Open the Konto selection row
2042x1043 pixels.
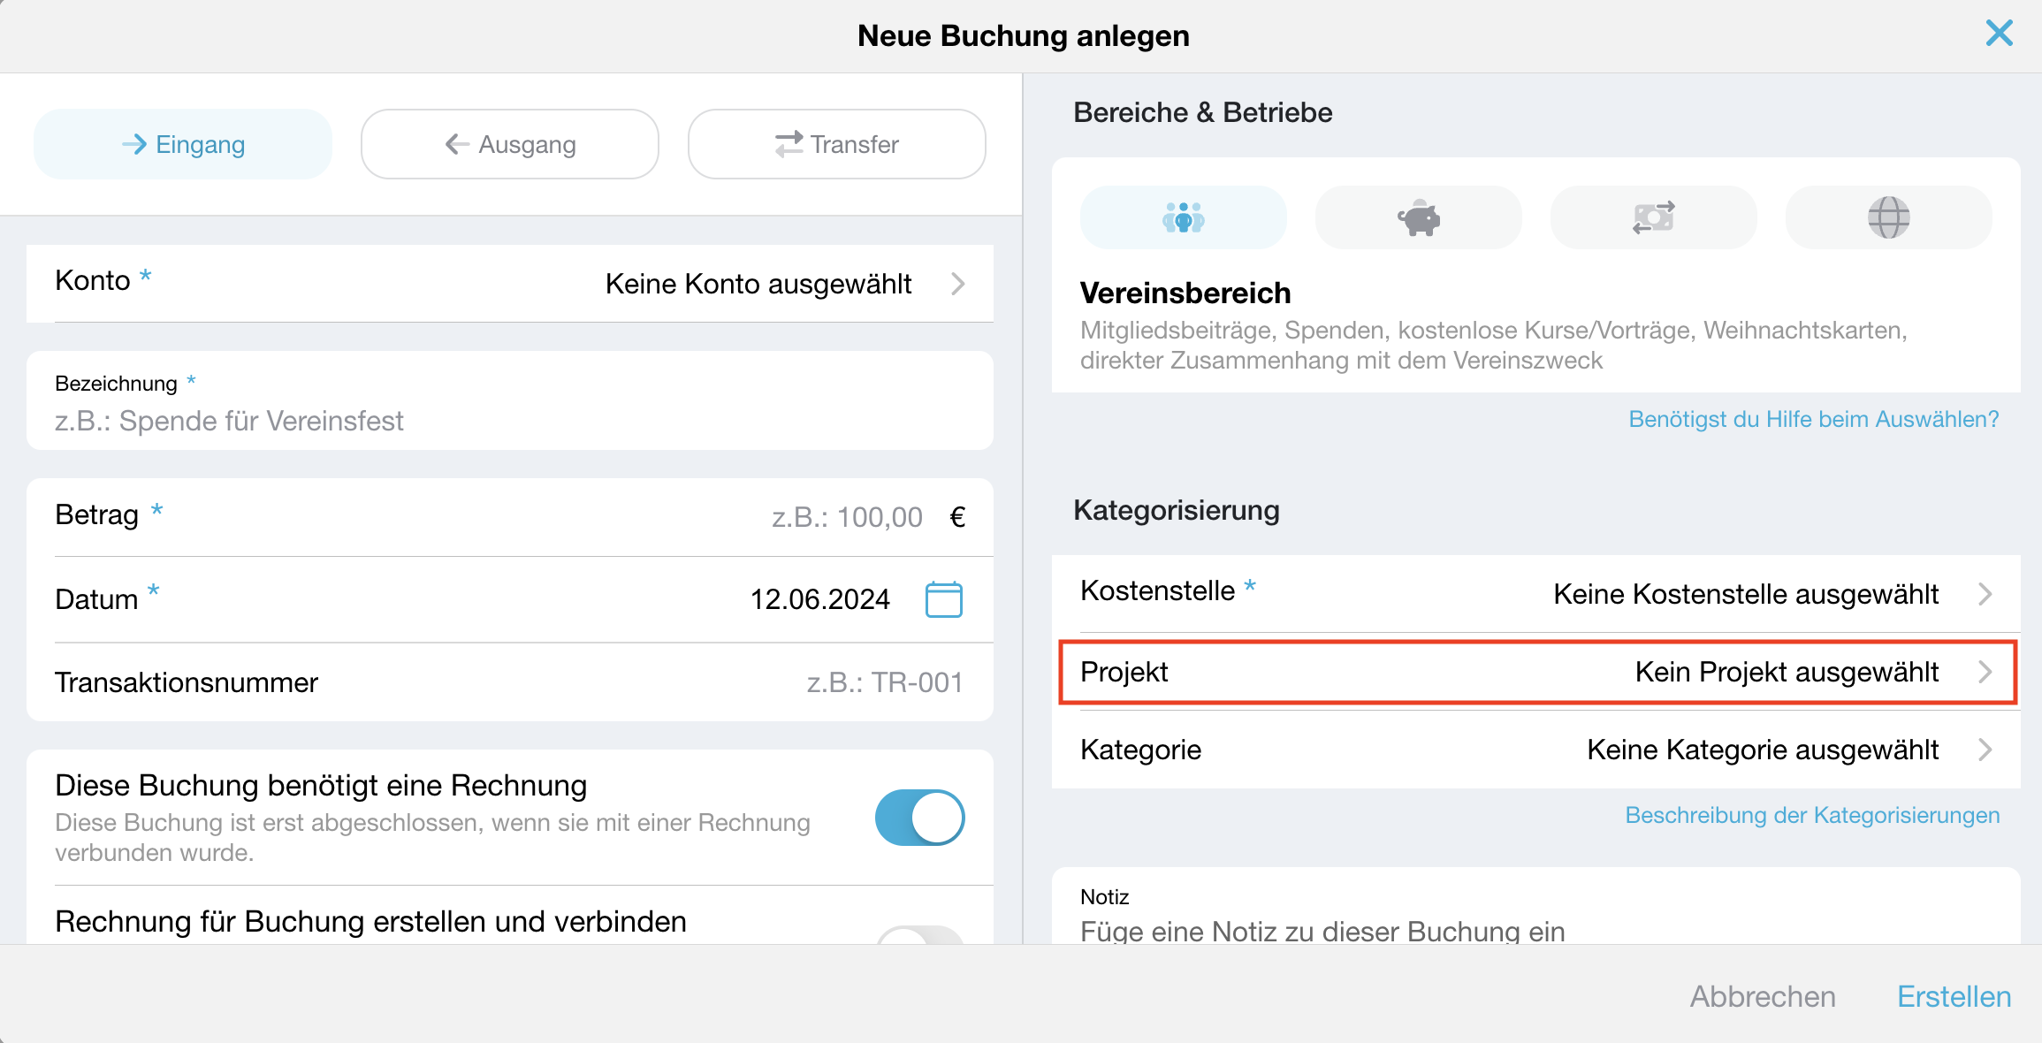pyautogui.click(x=510, y=283)
